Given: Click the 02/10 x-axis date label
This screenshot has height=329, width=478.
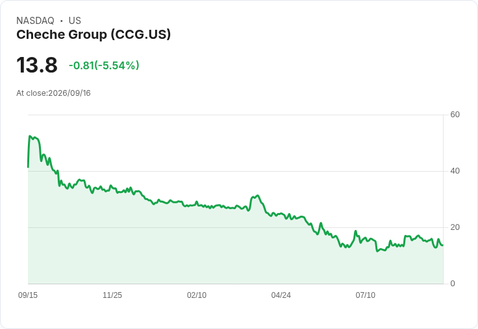Looking at the screenshot, I should click(197, 295).
